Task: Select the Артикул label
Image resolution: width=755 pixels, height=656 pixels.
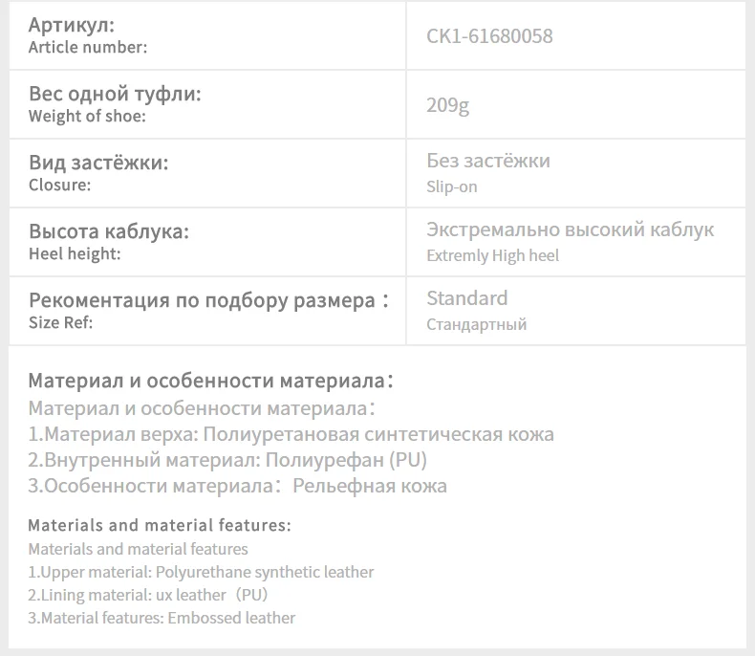Action: pyautogui.click(x=72, y=25)
